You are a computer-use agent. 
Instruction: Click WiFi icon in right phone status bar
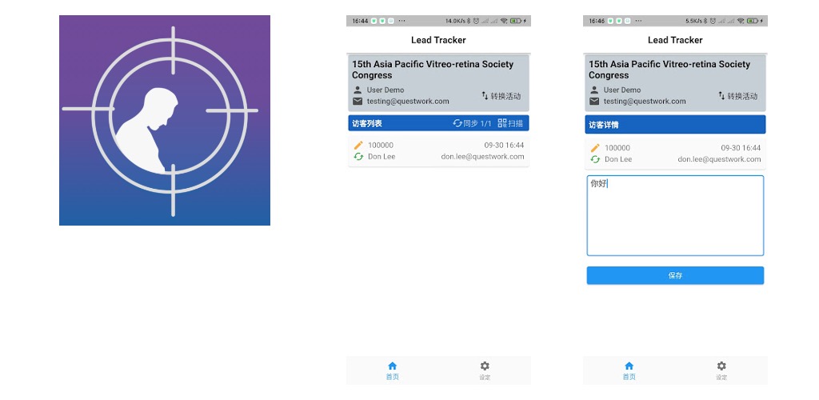tap(741, 21)
